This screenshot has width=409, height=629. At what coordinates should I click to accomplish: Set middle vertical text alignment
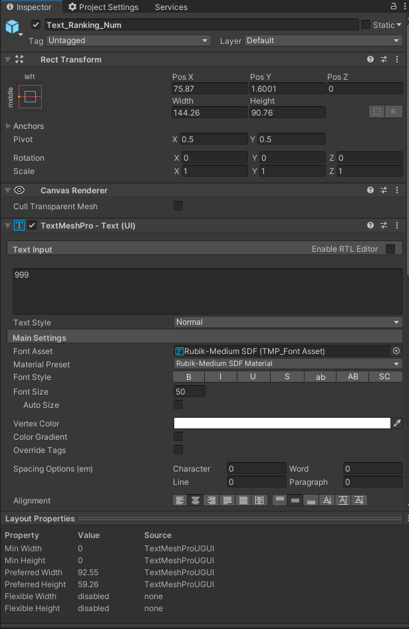point(295,501)
